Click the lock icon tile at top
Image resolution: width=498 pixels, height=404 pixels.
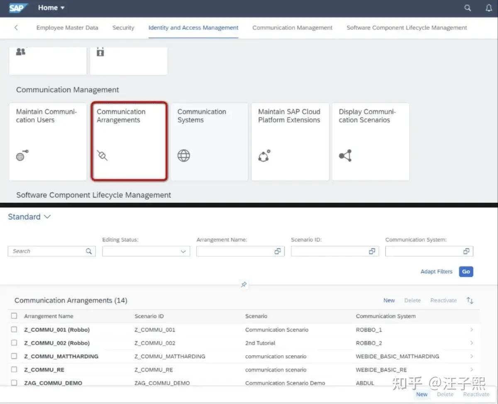tap(129, 61)
